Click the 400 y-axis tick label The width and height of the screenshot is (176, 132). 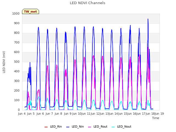[x=17, y=71]
